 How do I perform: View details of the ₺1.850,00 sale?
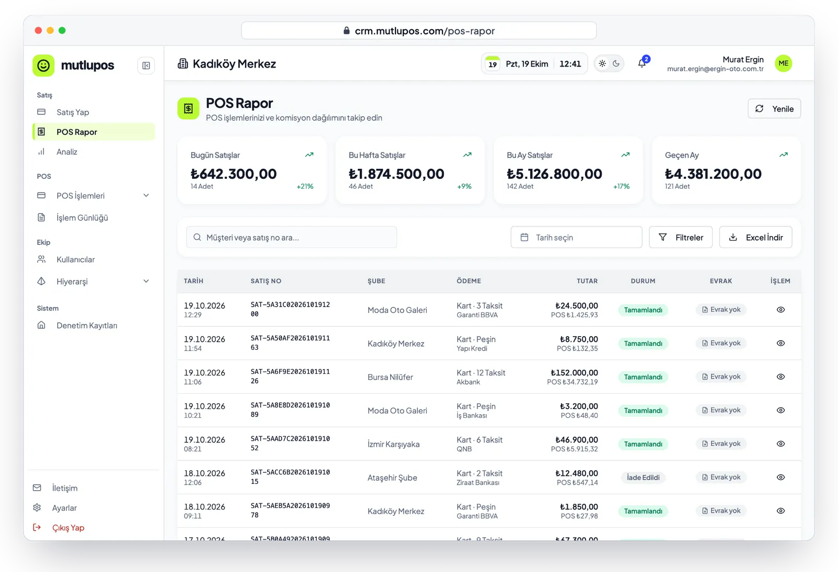[780, 511]
